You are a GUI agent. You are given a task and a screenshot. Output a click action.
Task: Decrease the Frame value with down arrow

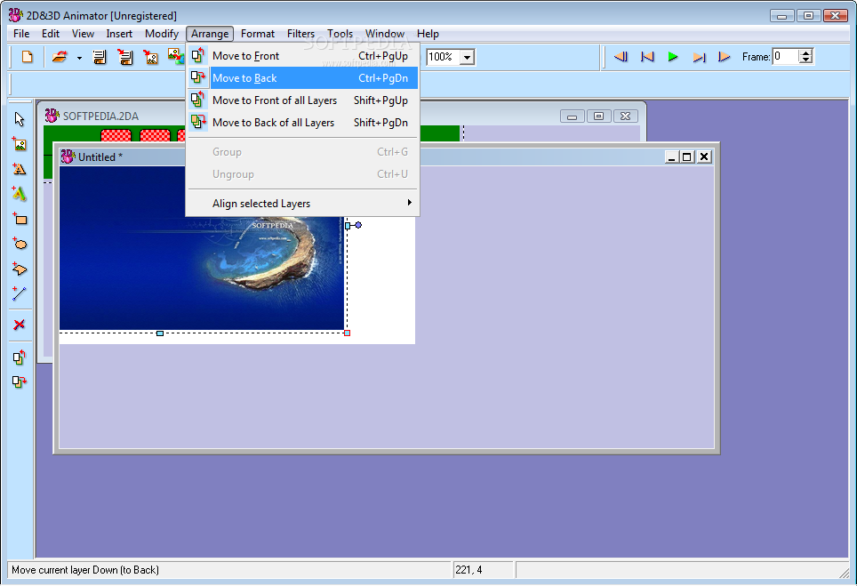tap(806, 60)
